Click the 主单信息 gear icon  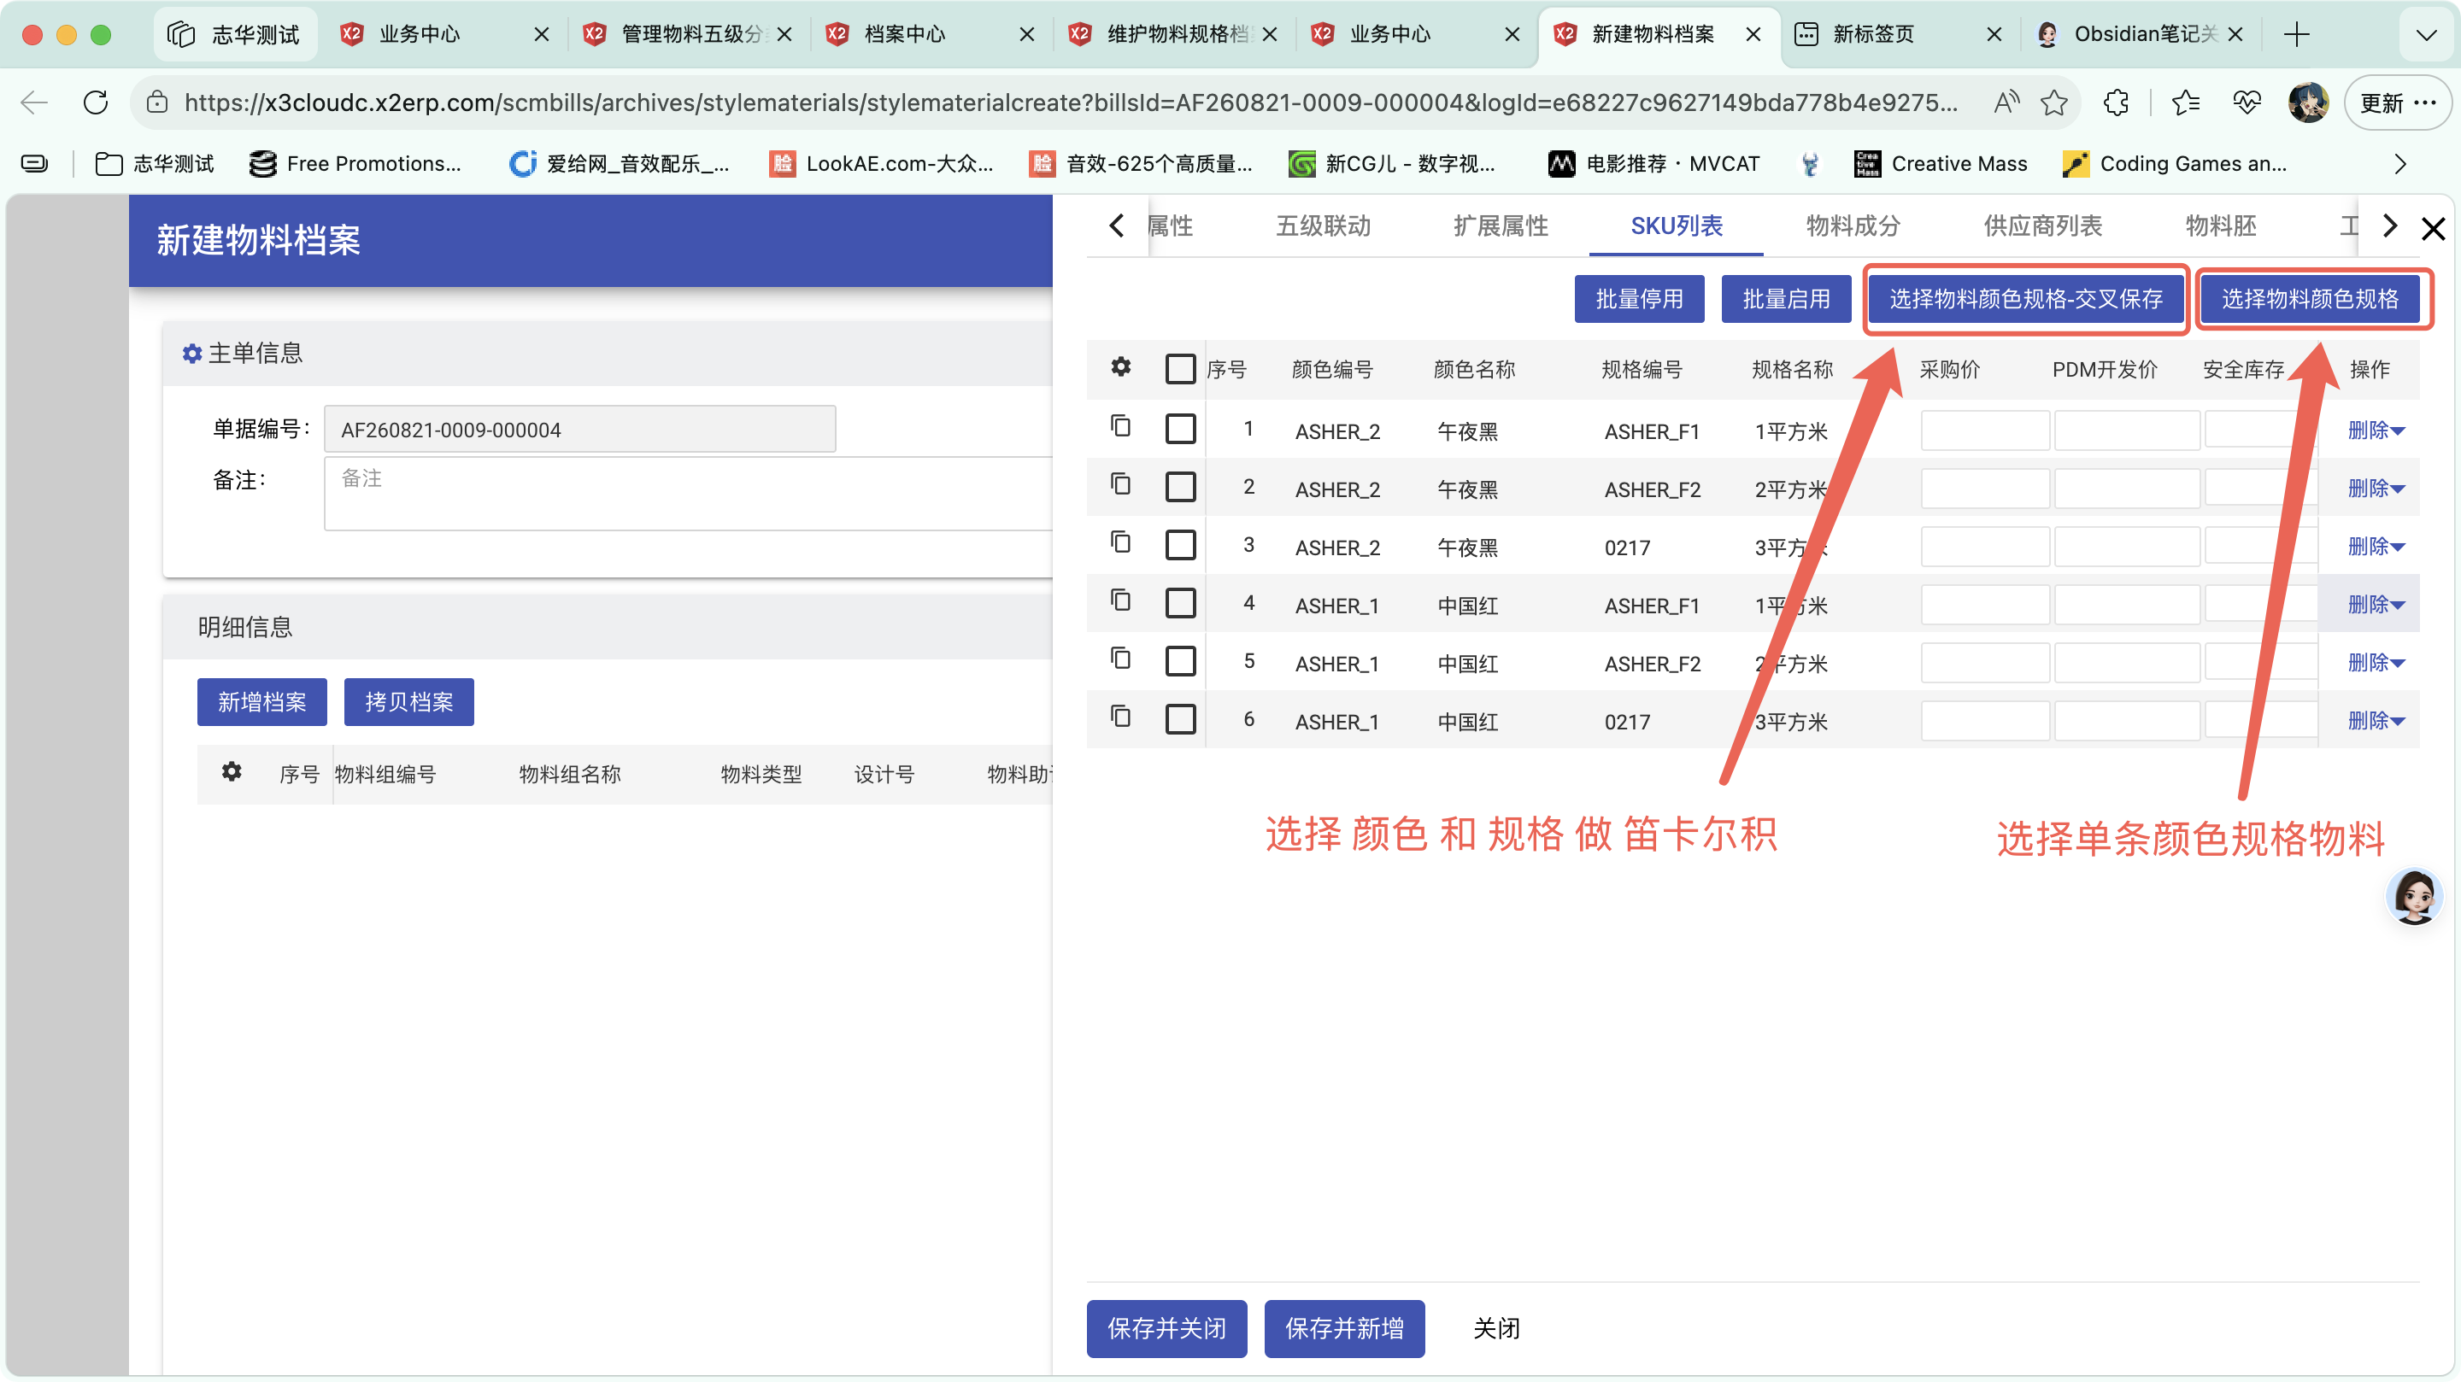pyautogui.click(x=192, y=354)
